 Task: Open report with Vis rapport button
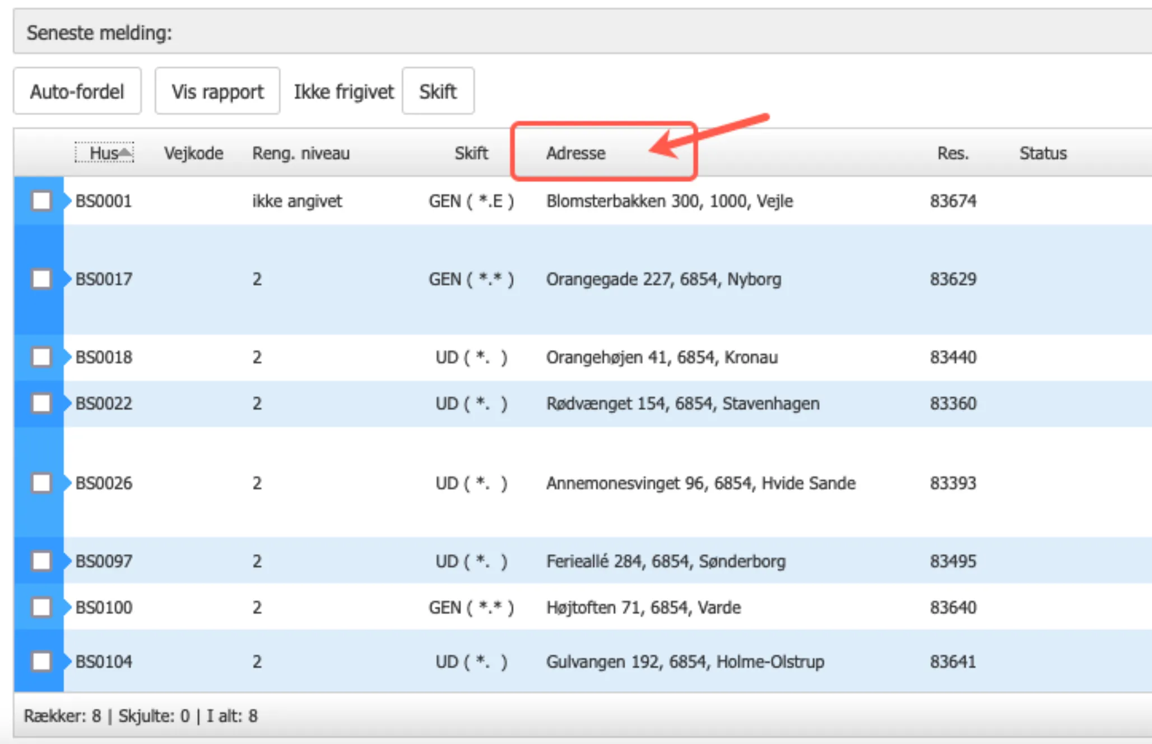click(217, 91)
